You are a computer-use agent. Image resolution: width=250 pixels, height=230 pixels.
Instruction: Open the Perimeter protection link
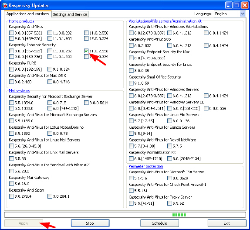tap(146, 166)
